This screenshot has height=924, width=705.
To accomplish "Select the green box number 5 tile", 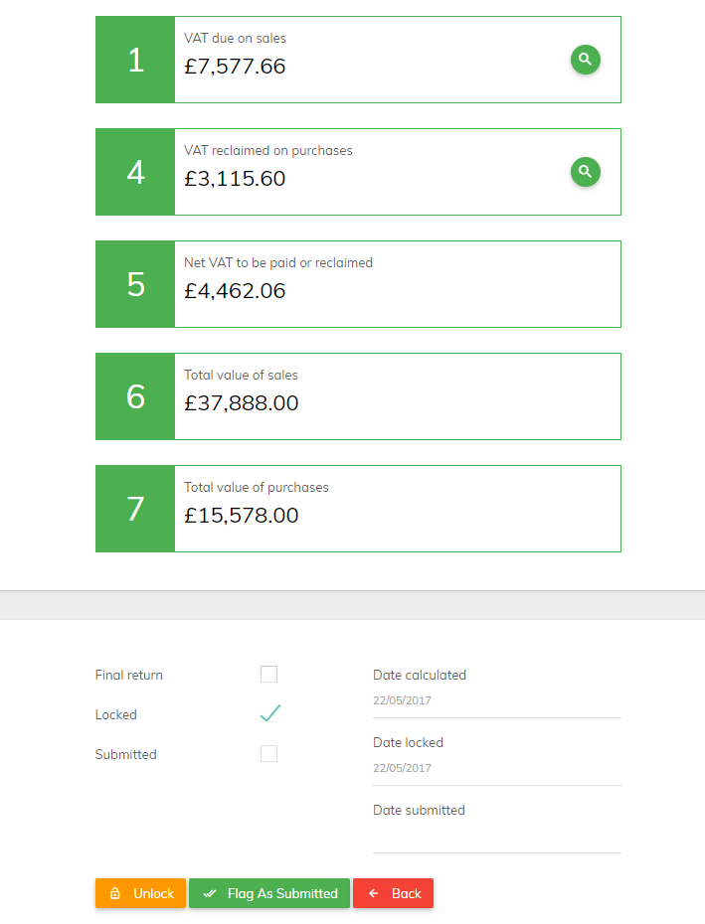I will click(x=135, y=284).
